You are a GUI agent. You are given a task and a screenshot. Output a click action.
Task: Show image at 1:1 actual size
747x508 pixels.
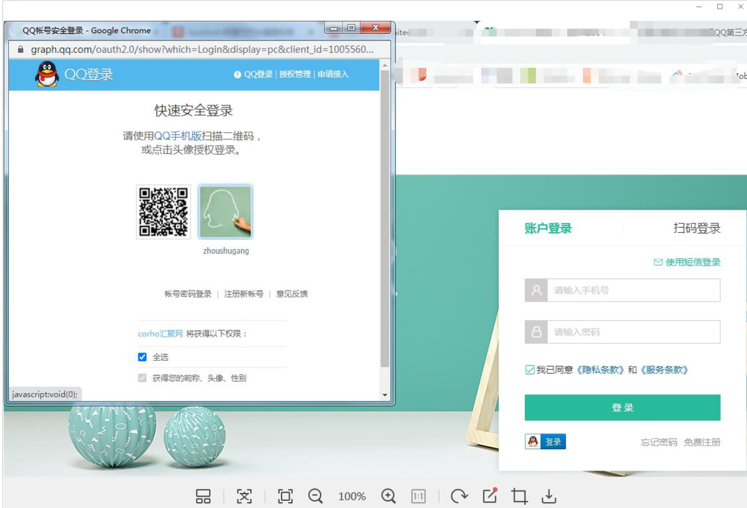pos(419,496)
